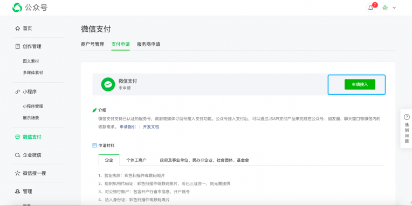Click the 微信支付 page title
This screenshot has width=412, height=206.
point(96,29)
